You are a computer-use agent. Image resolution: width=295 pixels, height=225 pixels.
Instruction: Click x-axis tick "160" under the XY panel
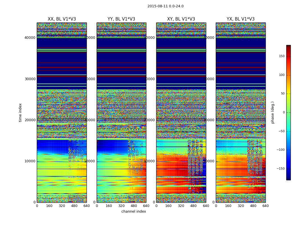click(x=169, y=206)
